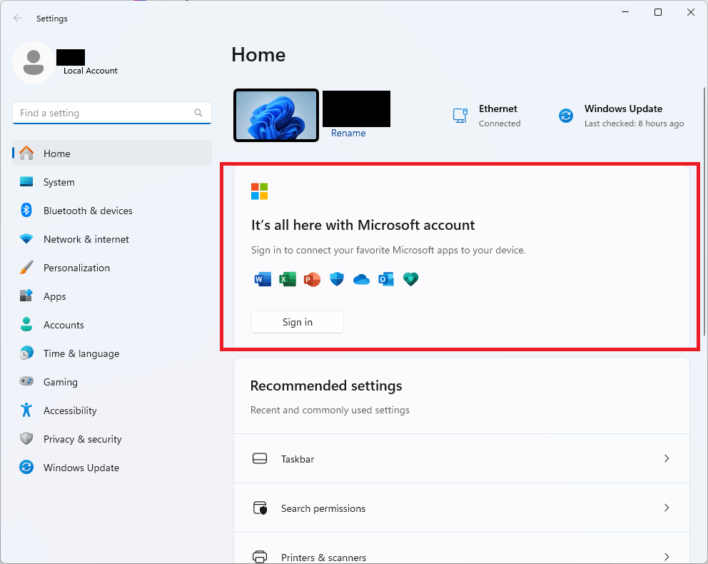
Task: Click the vertical scrollbar
Action: tap(704, 211)
